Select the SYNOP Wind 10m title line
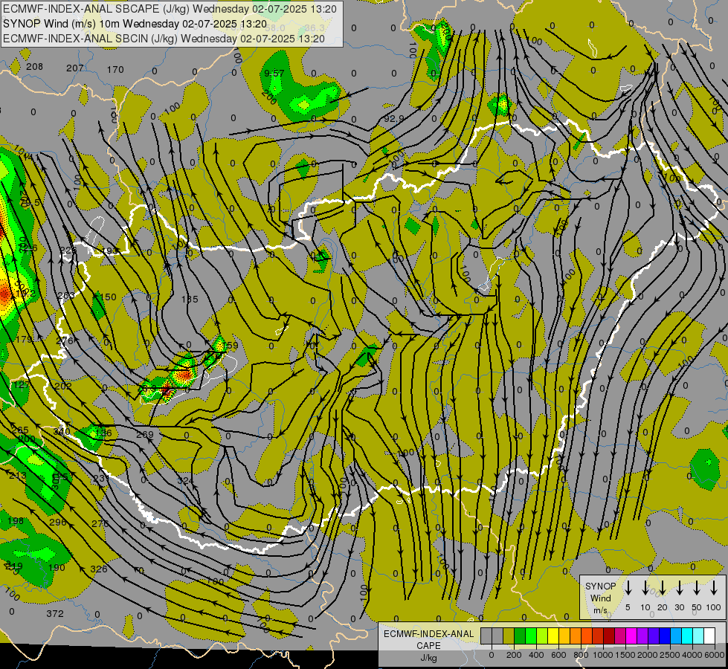Image resolution: width=728 pixels, height=669 pixels. coord(135,24)
